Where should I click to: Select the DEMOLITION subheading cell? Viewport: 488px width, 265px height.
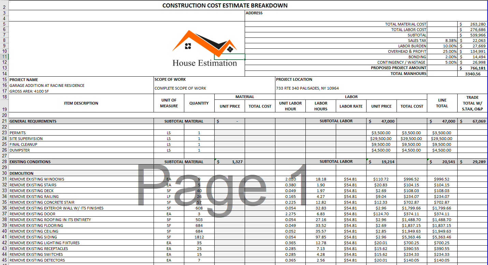(x=21, y=173)
